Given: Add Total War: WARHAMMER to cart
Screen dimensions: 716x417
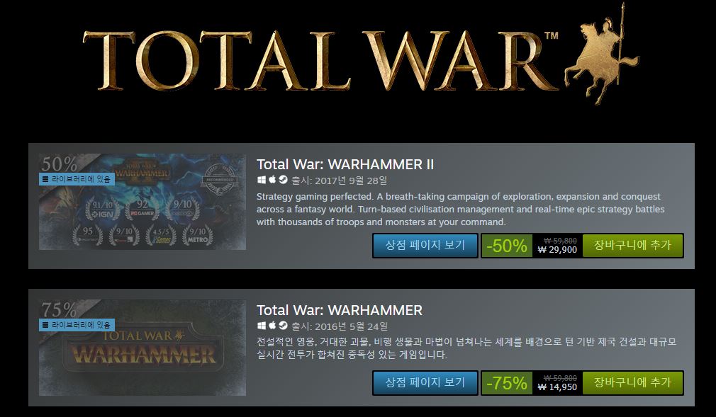Looking at the screenshot, I should [633, 382].
